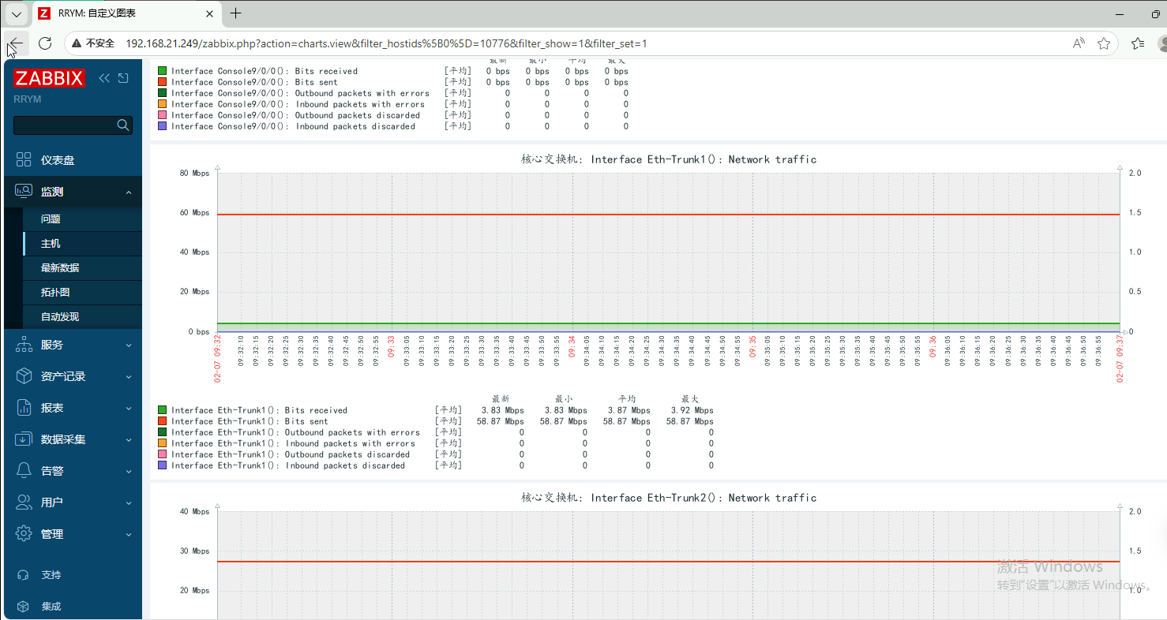Image resolution: width=1167 pixels, height=620 pixels.
Task: Click the search magnifier icon in sidebar
Action: [122, 125]
